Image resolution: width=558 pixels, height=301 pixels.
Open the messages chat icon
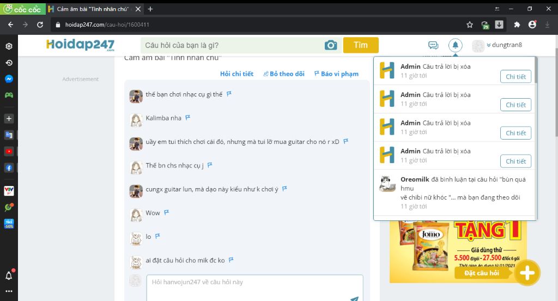point(433,45)
